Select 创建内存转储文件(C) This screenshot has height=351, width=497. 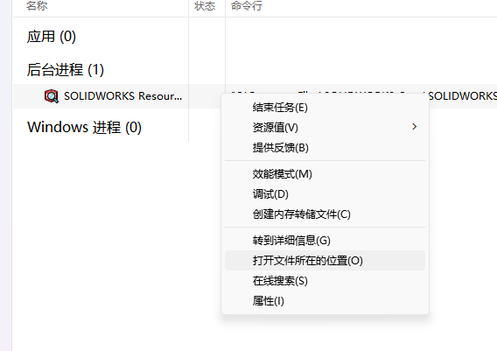point(325,214)
